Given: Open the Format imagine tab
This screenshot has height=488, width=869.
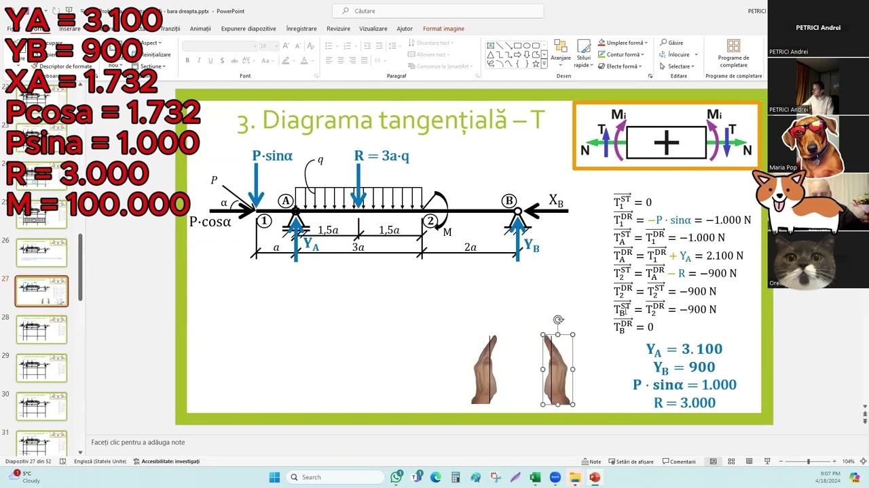Looking at the screenshot, I should tap(443, 28).
